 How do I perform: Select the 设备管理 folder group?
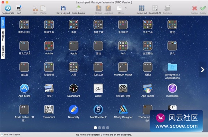49,67
